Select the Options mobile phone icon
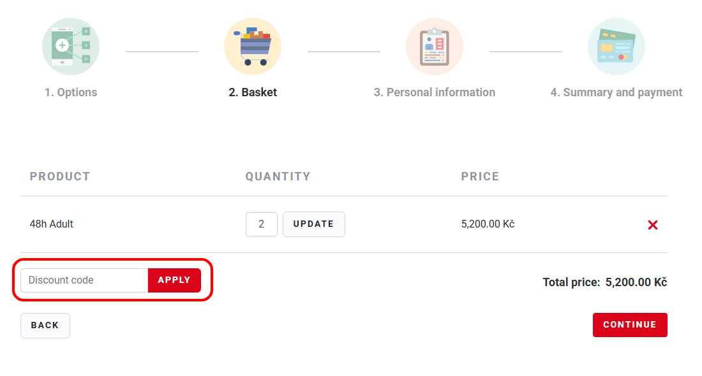The height and width of the screenshot is (376, 702). [x=70, y=46]
